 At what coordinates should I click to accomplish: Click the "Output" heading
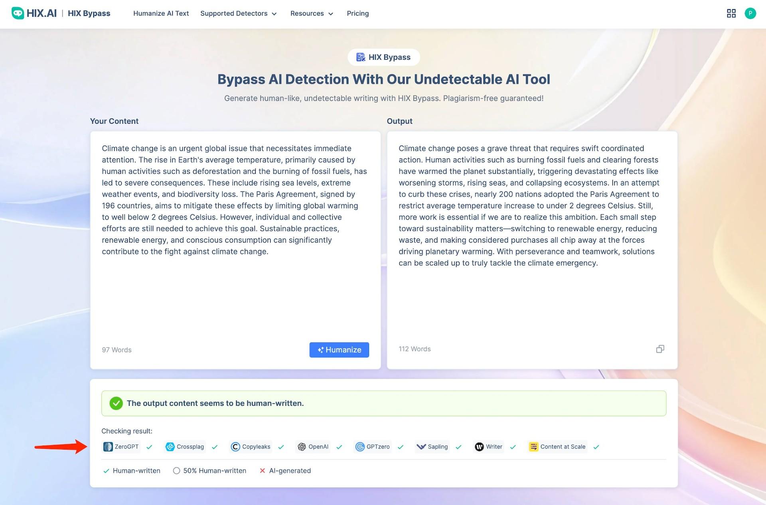[x=399, y=121]
